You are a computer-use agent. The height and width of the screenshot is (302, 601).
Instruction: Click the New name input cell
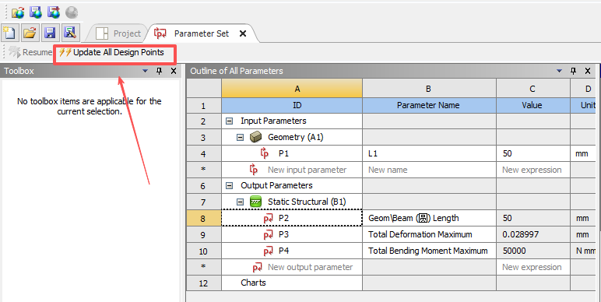tap(429, 170)
